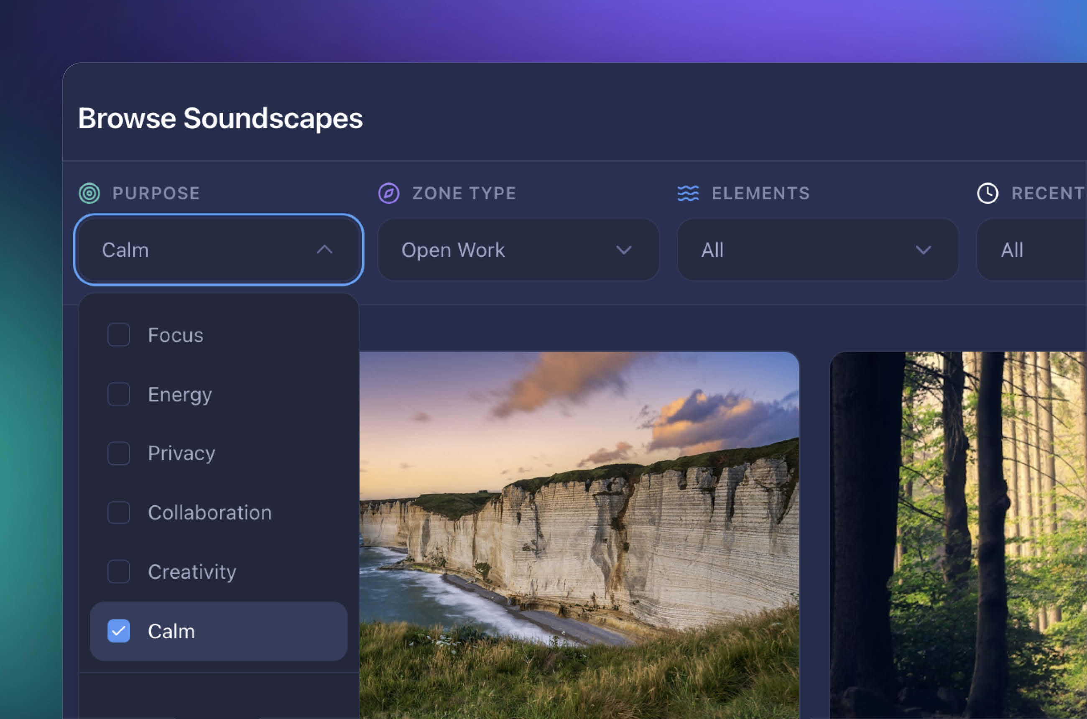This screenshot has width=1087, height=719.
Task: Uncheck the Calm checkbox
Action: click(118, 631)
